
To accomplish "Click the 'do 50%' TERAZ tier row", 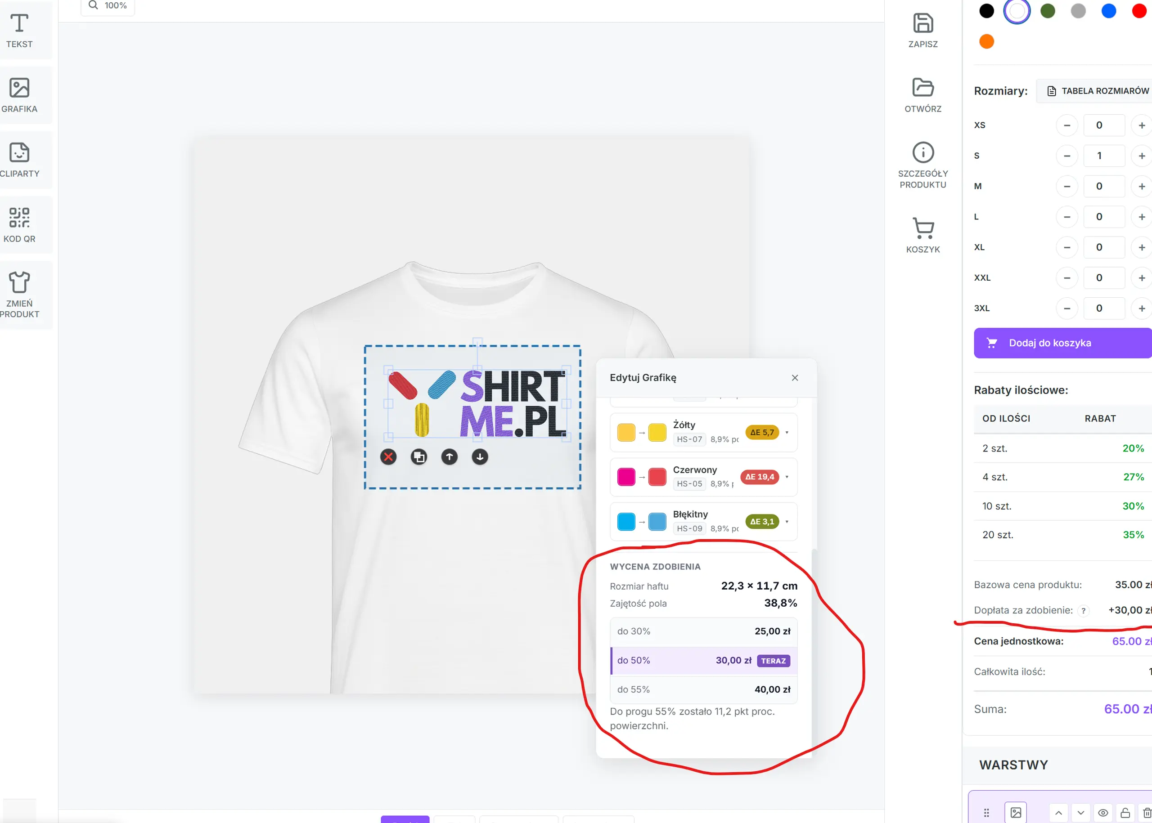I will [x=704, y=661].
